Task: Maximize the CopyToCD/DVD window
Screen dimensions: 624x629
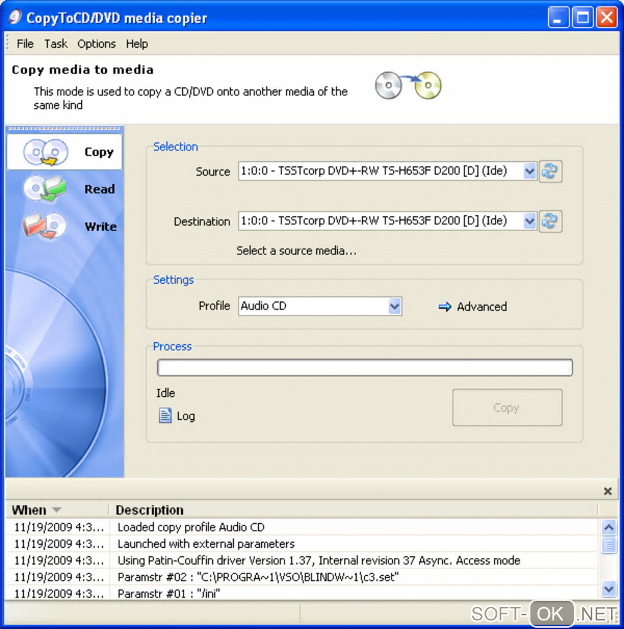Action: [582, 17]
